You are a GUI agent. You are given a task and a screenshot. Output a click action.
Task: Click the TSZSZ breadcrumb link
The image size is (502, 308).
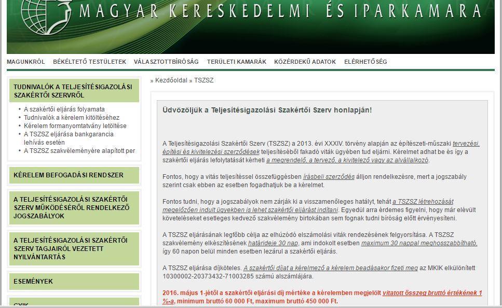(x=203, y=80)
